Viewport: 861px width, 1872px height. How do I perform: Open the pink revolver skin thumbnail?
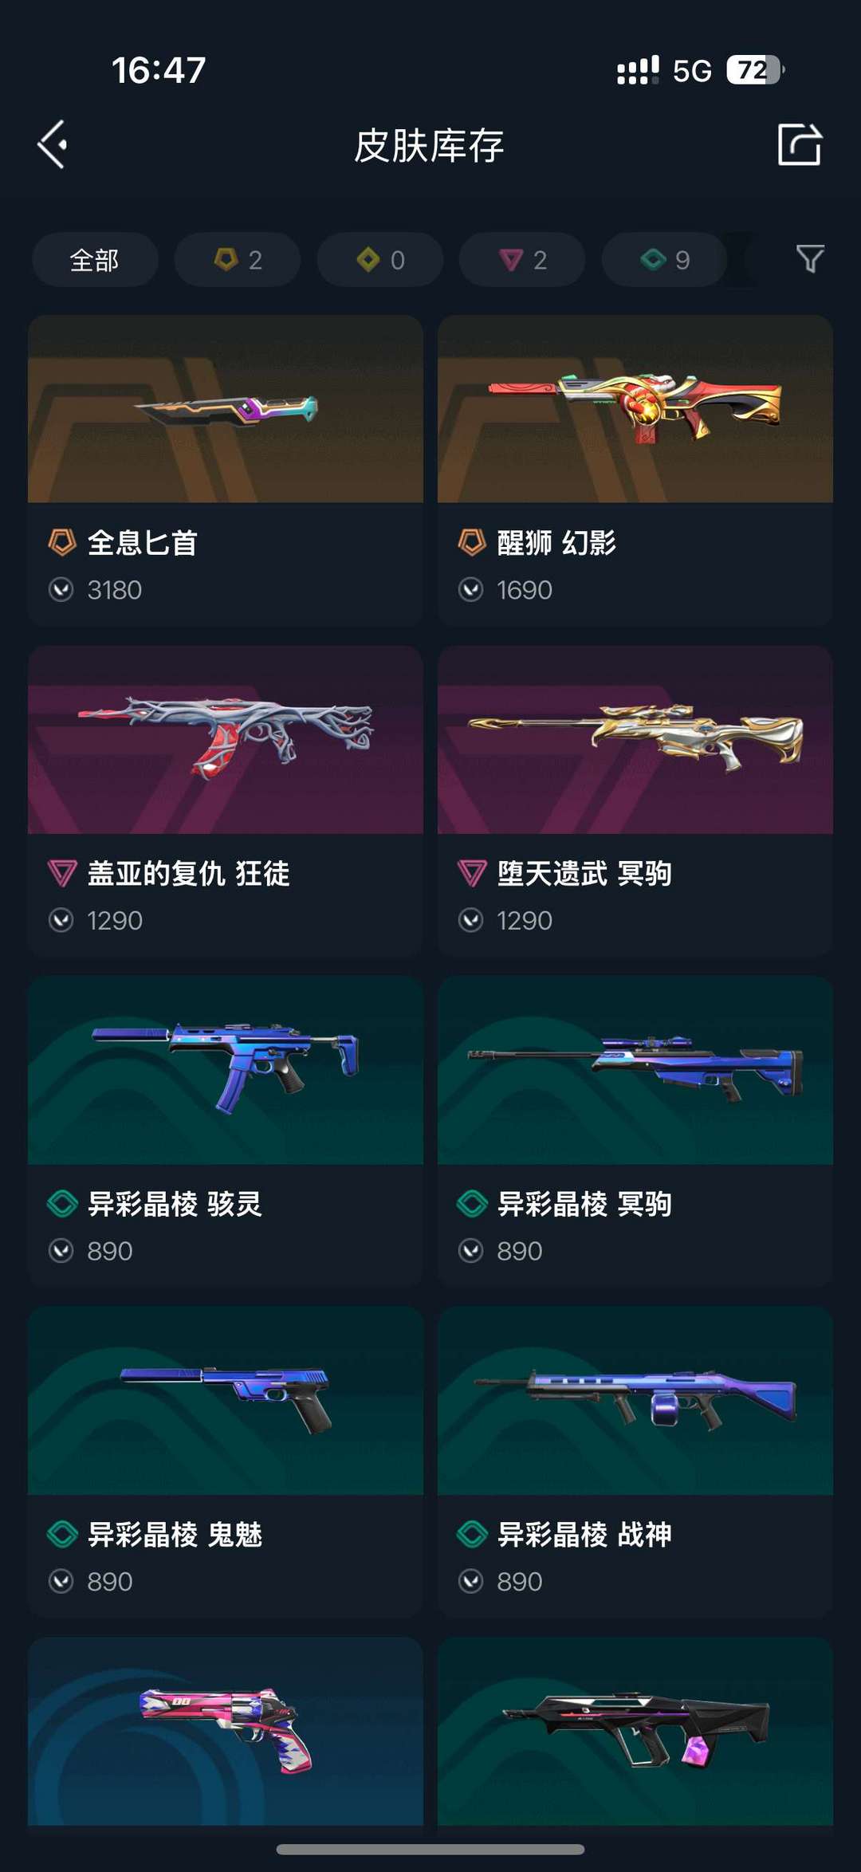coord(226,1732)
